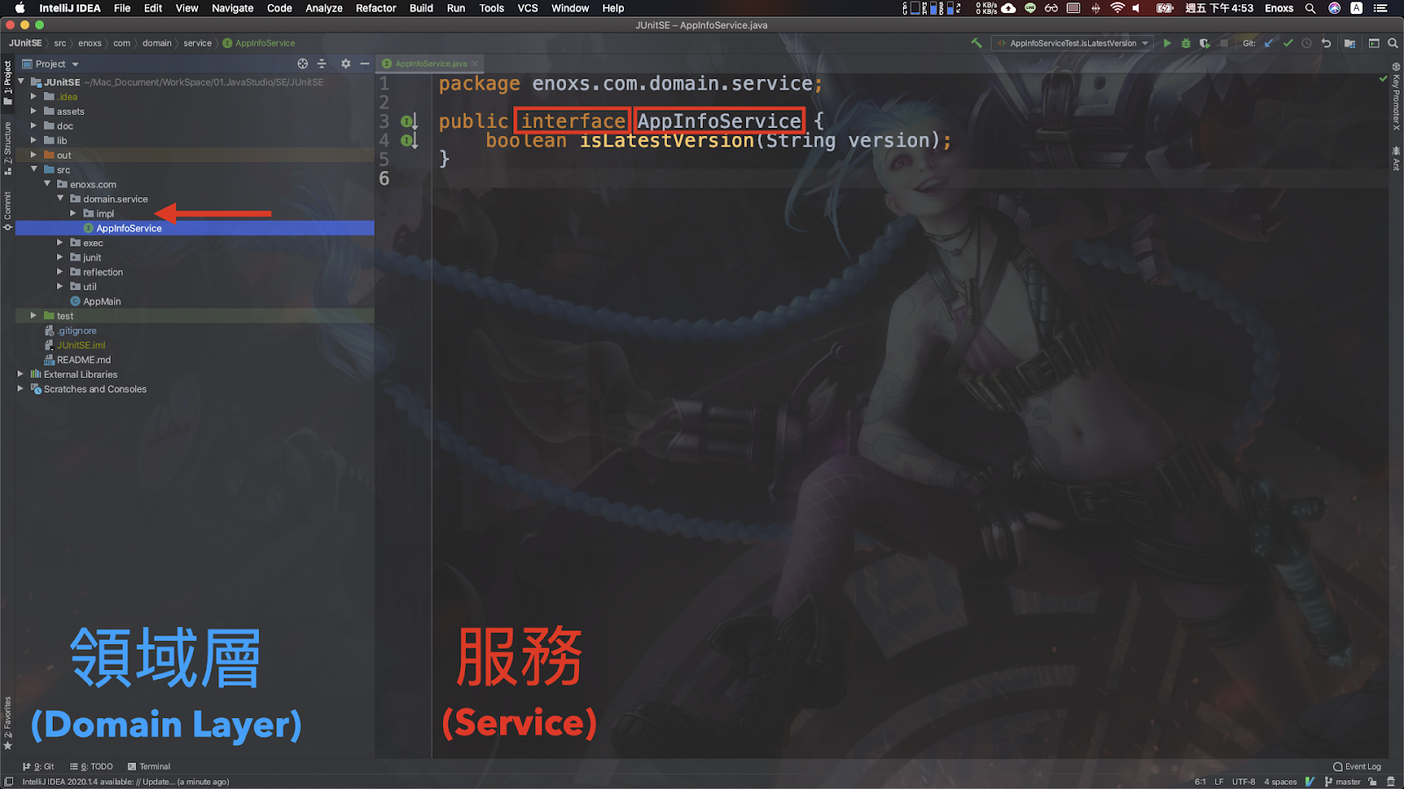Select the .gitignore file
The image size is (1404, 789).
[76, 331]
